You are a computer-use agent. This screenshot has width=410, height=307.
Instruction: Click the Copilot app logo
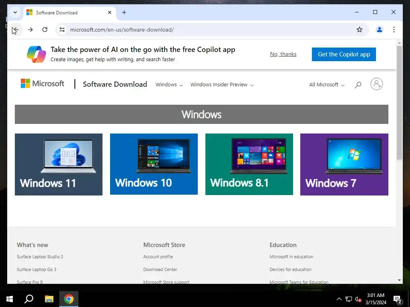[x=36, y=54]
